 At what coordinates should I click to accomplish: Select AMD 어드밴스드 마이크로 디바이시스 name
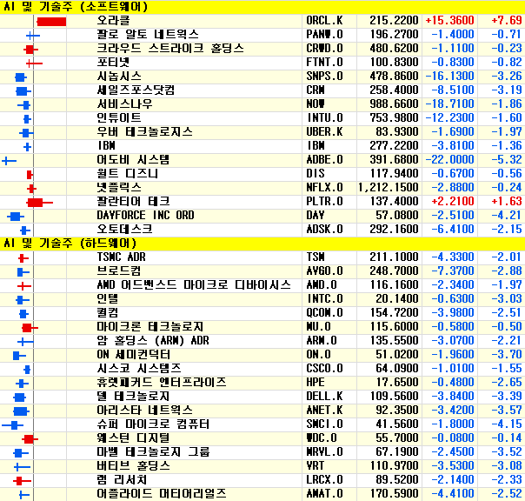pyautogui.click(x=194, y=284)
